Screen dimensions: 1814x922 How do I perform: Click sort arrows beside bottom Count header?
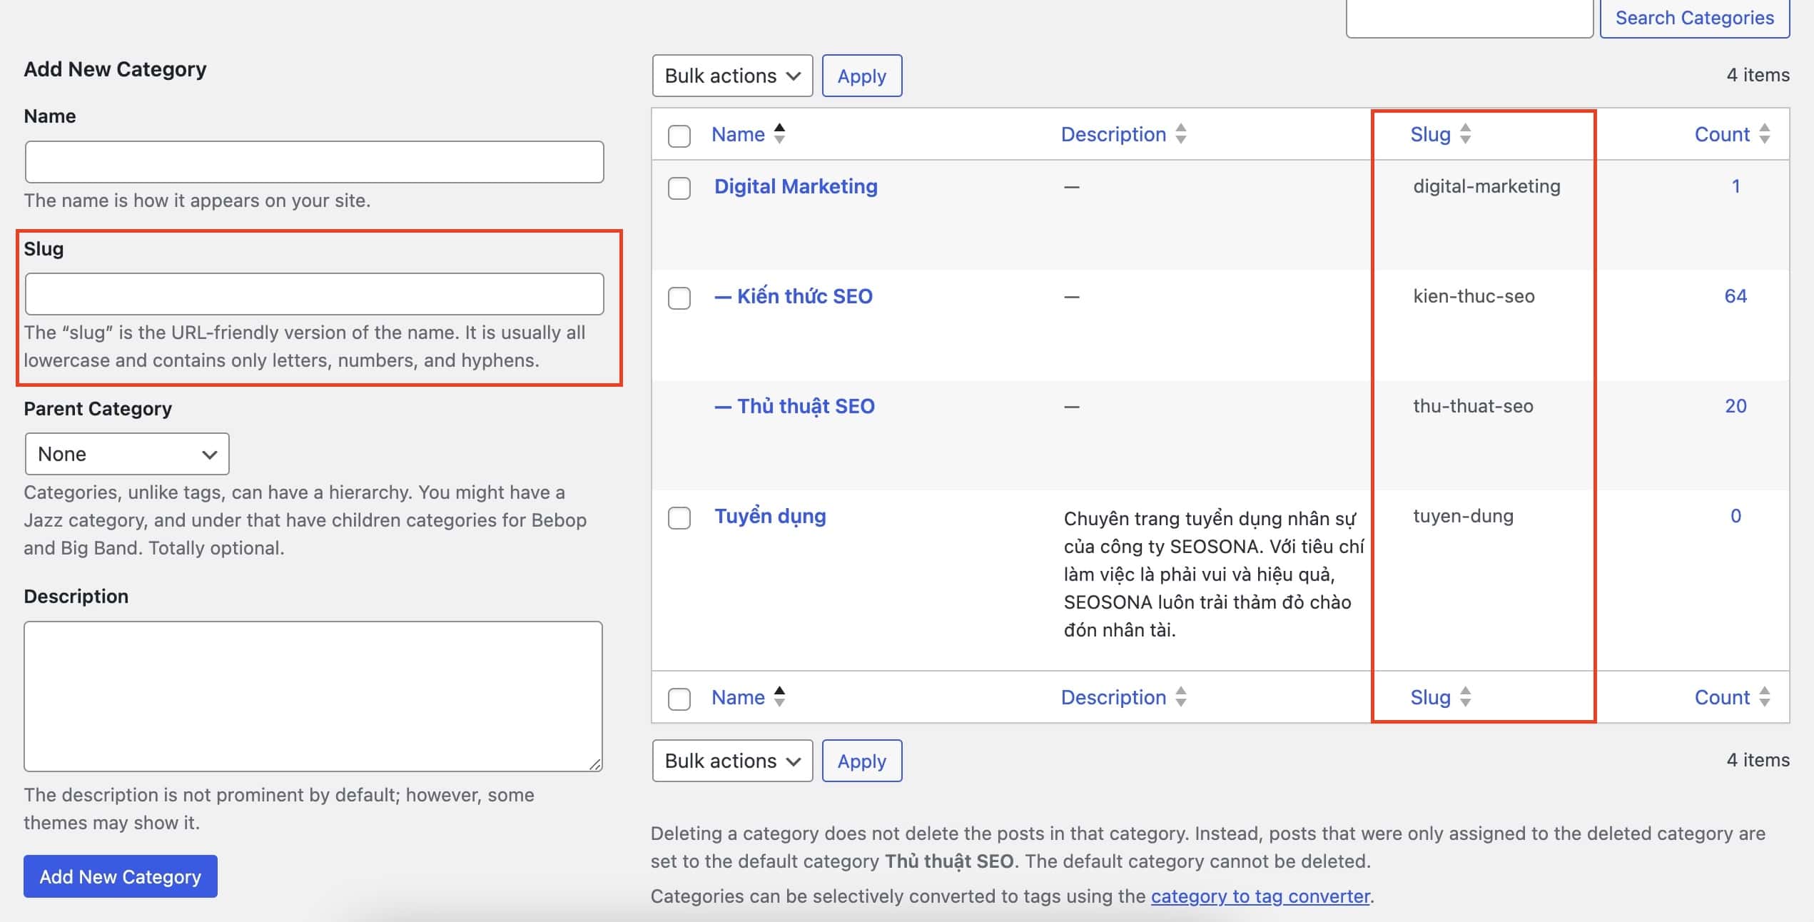1765,696
